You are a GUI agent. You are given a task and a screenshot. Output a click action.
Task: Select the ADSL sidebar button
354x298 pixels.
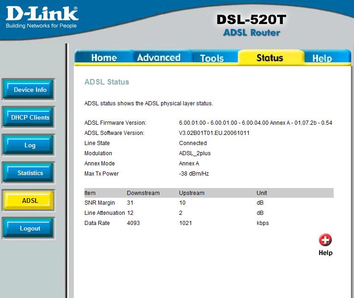click(x=28, y=201)
